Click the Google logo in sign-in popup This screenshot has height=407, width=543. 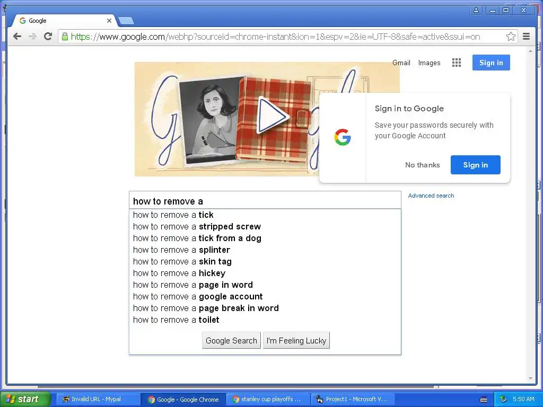coord(343,137)
